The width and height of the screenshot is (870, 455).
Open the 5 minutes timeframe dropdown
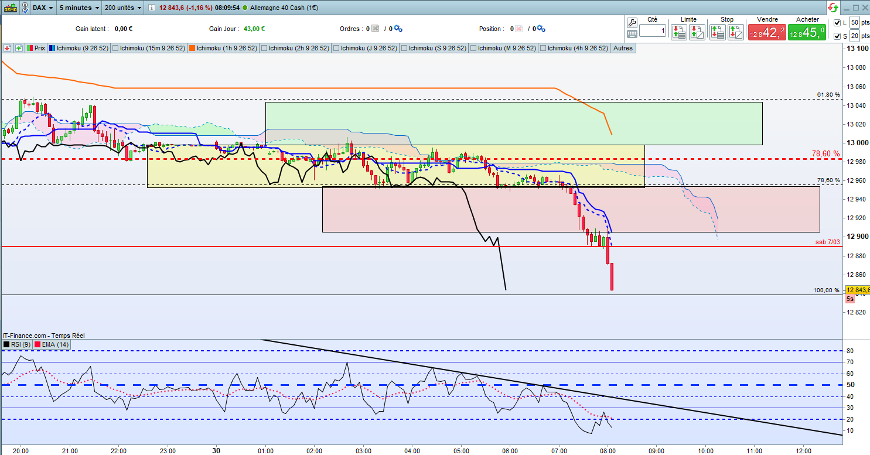(79, 8)
